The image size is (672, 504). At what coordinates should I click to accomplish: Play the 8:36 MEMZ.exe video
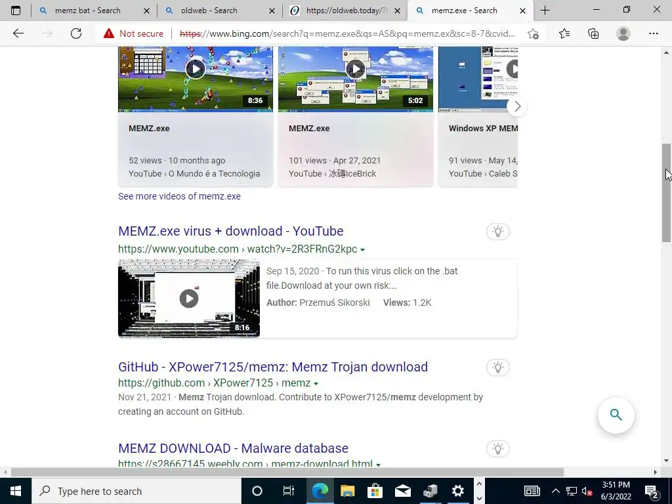point(196,69)
